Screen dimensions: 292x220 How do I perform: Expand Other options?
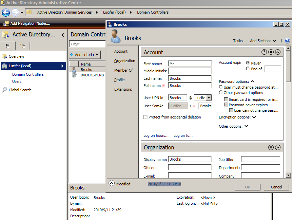(246, 126)
